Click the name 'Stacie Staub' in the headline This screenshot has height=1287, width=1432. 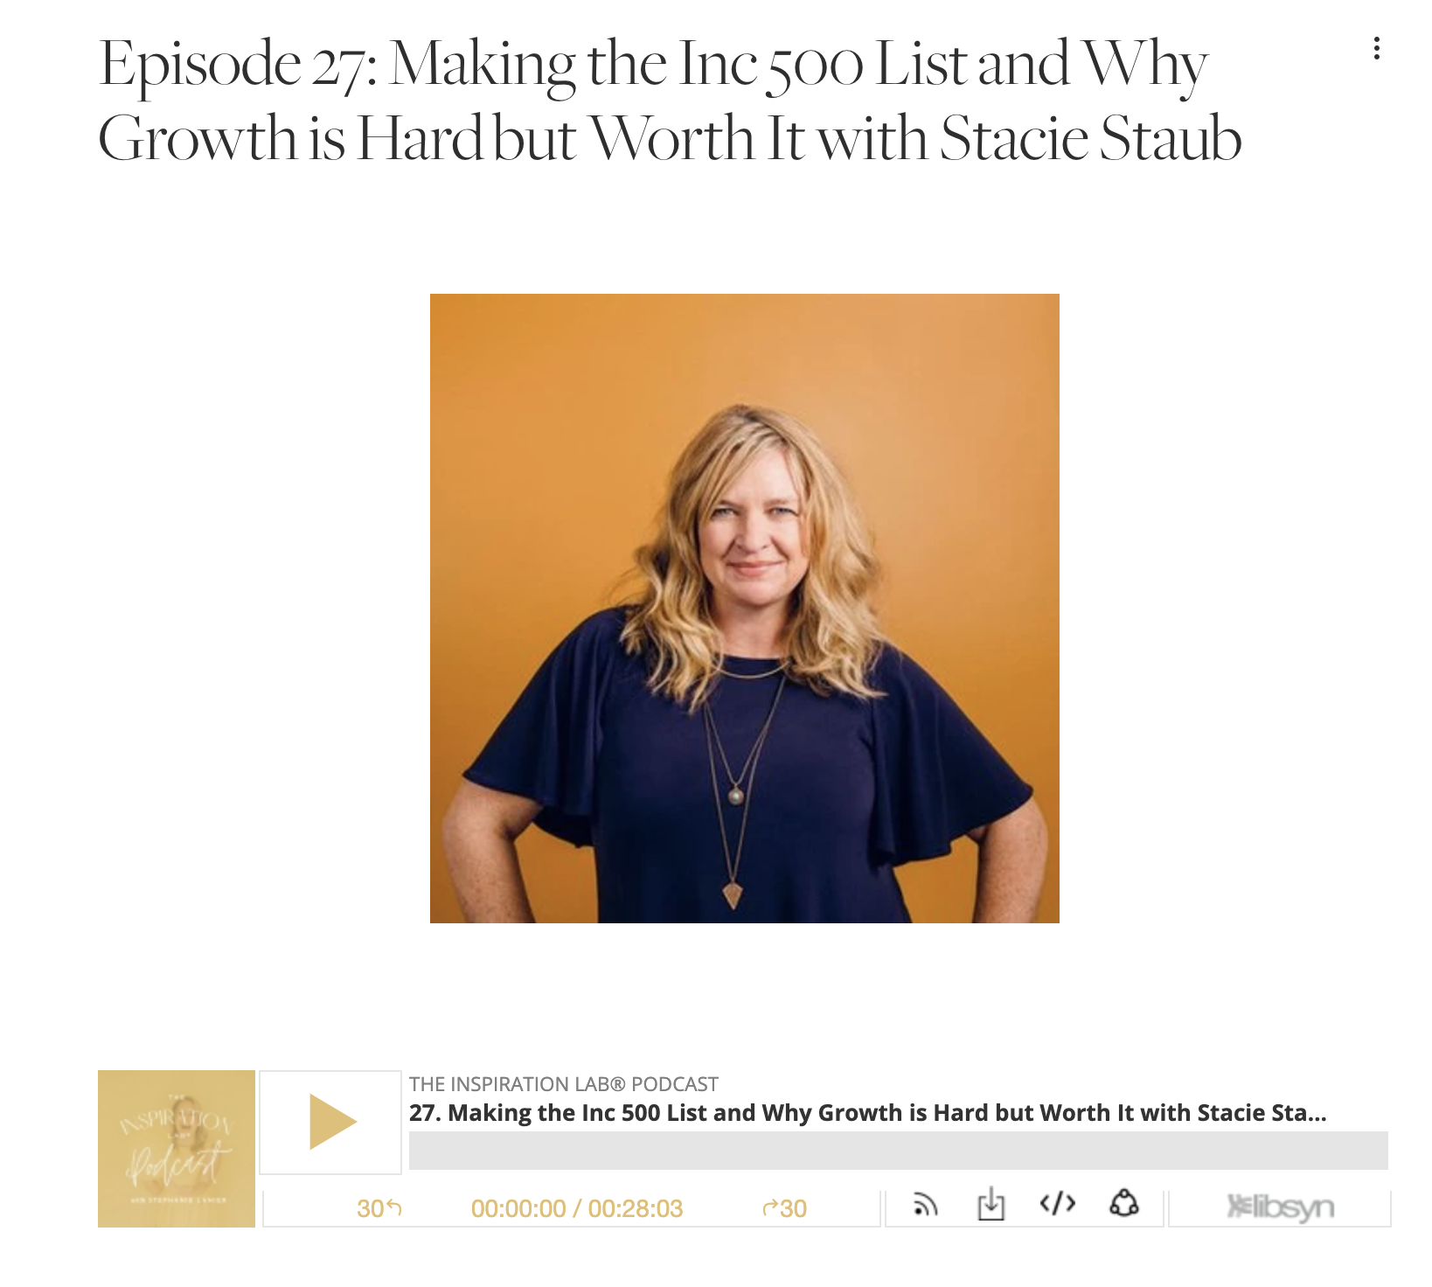coord(1090,139)
